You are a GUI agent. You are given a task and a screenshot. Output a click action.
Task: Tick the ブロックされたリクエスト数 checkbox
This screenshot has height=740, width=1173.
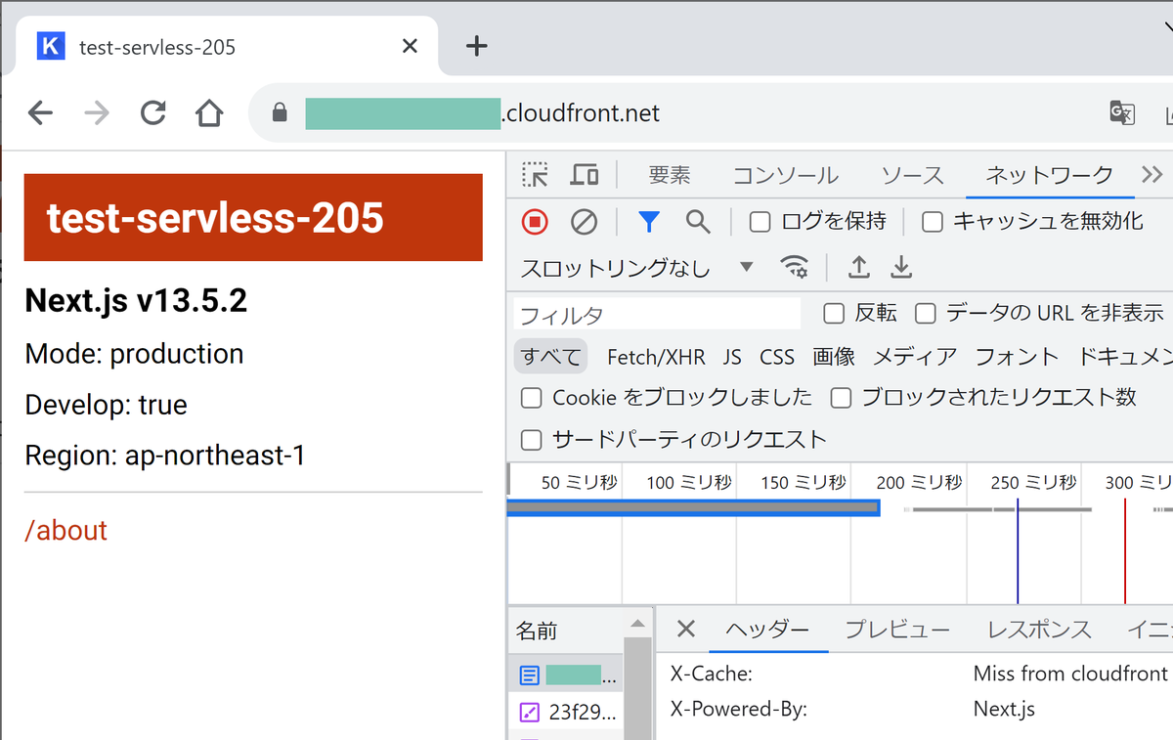tap(841, 398)
